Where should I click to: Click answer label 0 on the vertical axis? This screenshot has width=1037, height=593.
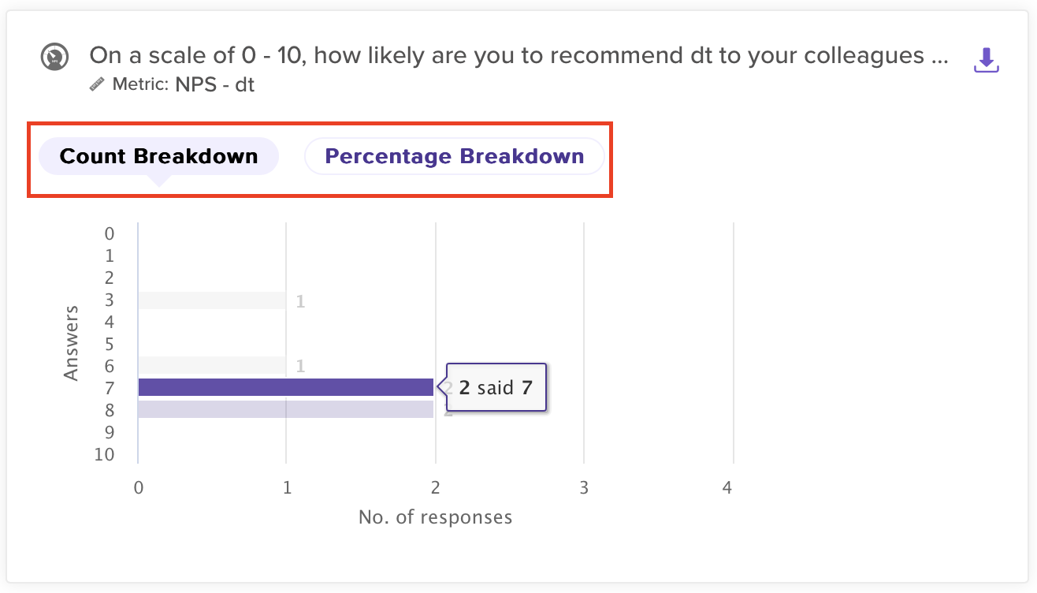[109, 233]
